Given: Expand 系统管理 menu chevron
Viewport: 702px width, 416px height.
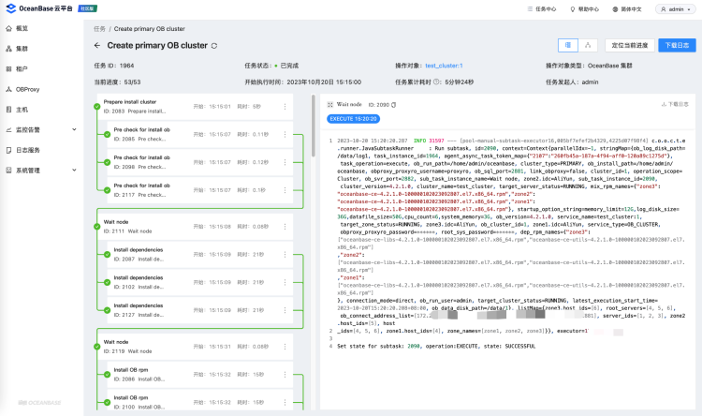Looking at the screenshot, I should point(74,171).
